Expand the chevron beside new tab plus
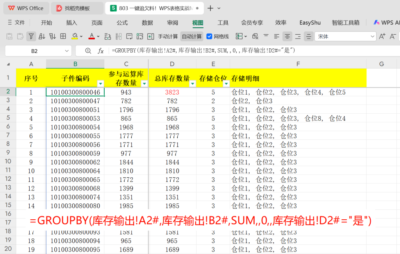The image size is (400, 254). click(x=219, y=8)
